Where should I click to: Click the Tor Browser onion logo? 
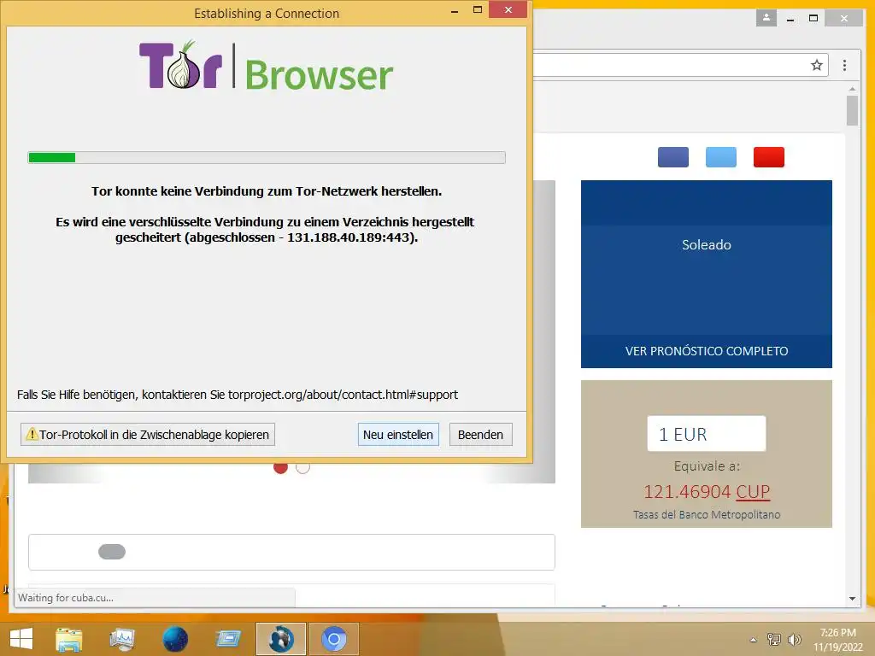[183, 66]
